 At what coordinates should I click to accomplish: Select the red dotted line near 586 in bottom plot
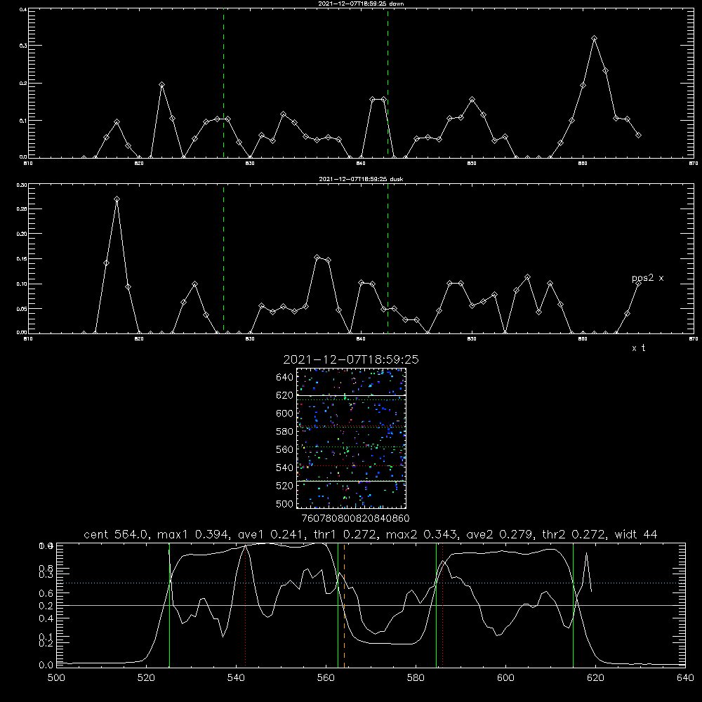click(x=442, y=605)
